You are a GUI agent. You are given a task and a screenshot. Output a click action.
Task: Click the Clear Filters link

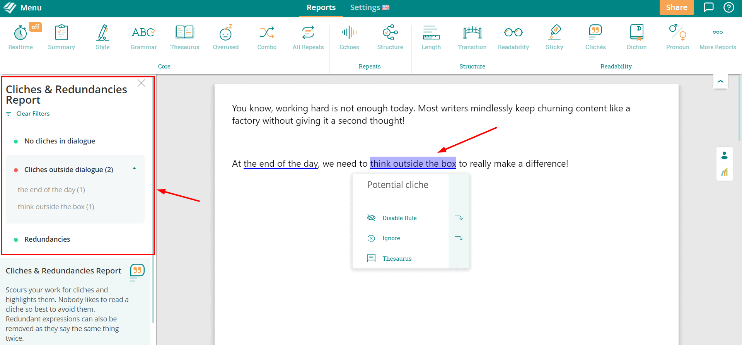[x=33, y=114]
